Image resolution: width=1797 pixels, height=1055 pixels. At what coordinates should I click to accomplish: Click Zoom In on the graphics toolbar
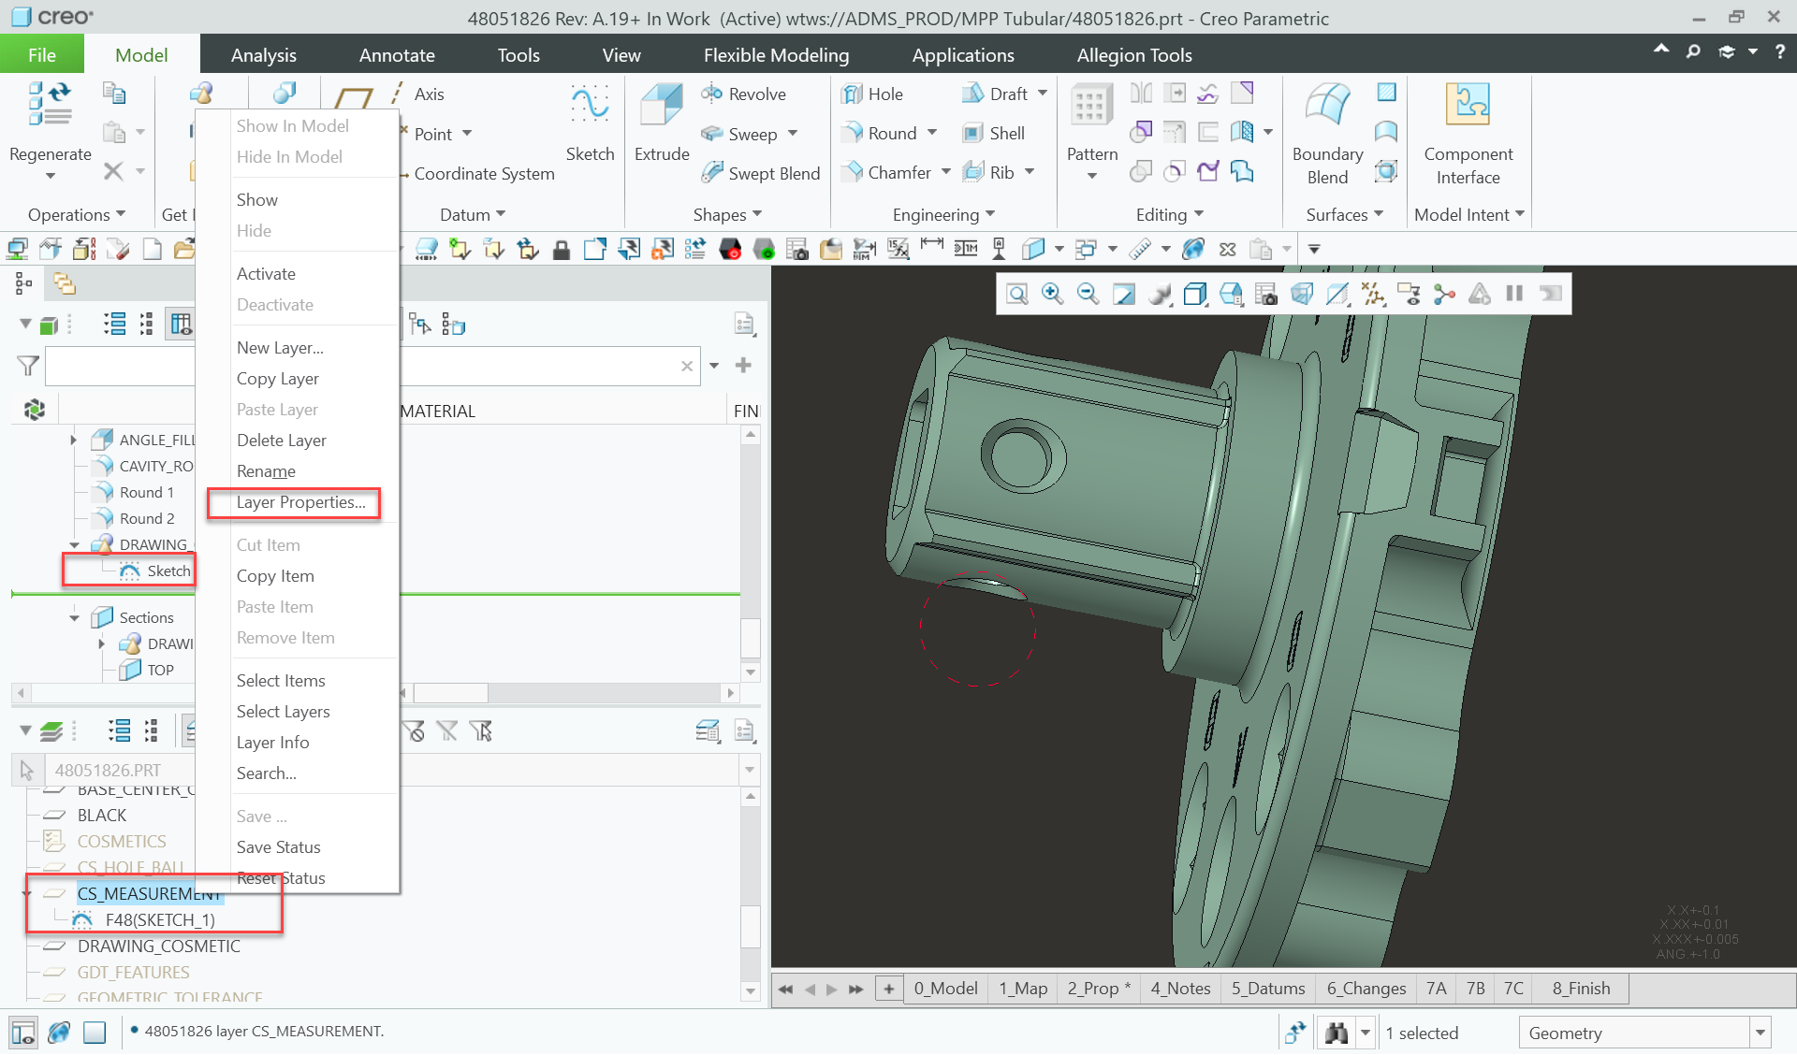click(1052, 293)
